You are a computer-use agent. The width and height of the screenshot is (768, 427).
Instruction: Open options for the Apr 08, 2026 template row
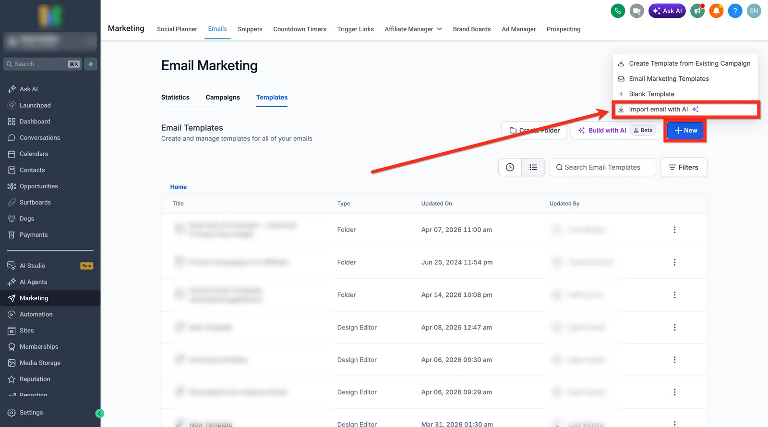[674, 328]
